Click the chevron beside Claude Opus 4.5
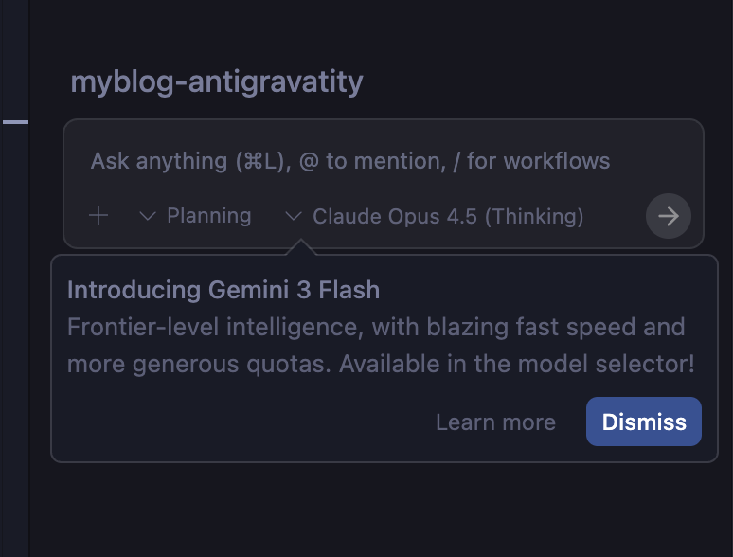Image resolution: width=733 pixels, height=557 pixels. tap(293, 216)
